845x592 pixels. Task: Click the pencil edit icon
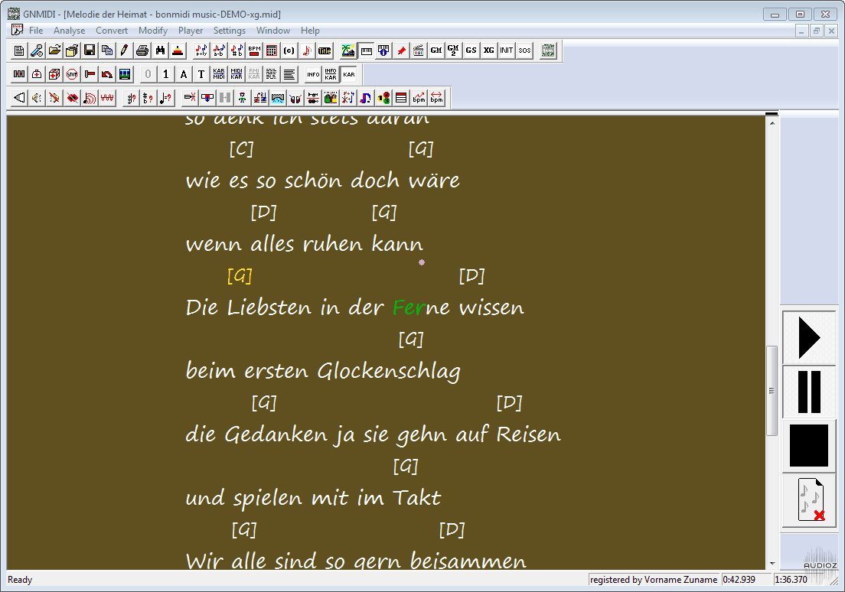pos(125,50)
